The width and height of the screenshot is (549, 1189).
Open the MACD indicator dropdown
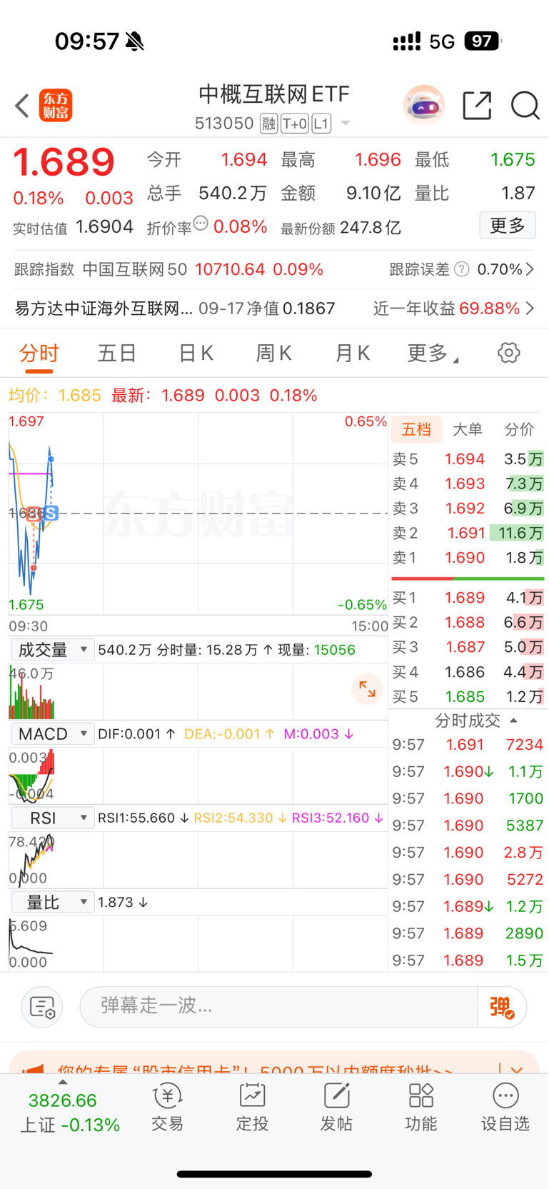pos(53,734)
